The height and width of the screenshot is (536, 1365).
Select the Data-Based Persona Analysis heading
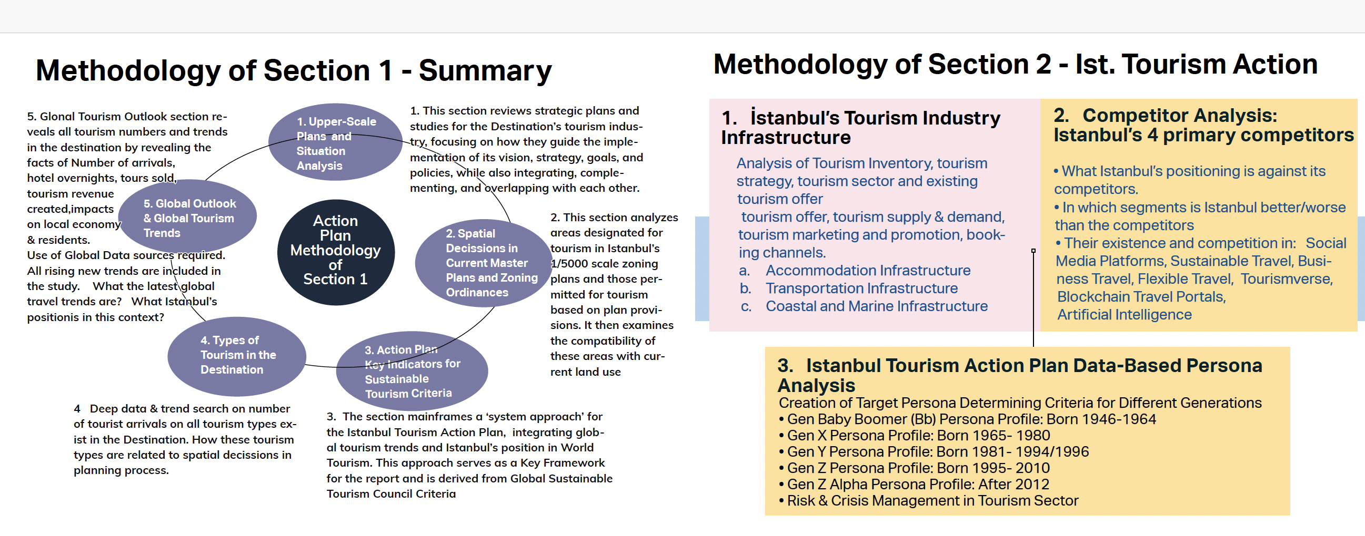[x=1019, y=375]
